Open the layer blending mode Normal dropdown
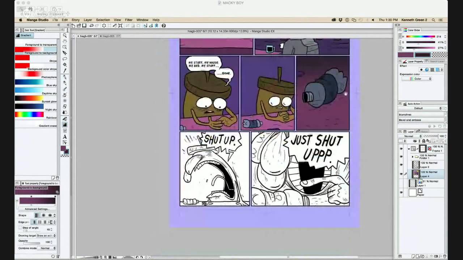Image resolution: width=463 pixels, height=260 pixels. point(410,136)
